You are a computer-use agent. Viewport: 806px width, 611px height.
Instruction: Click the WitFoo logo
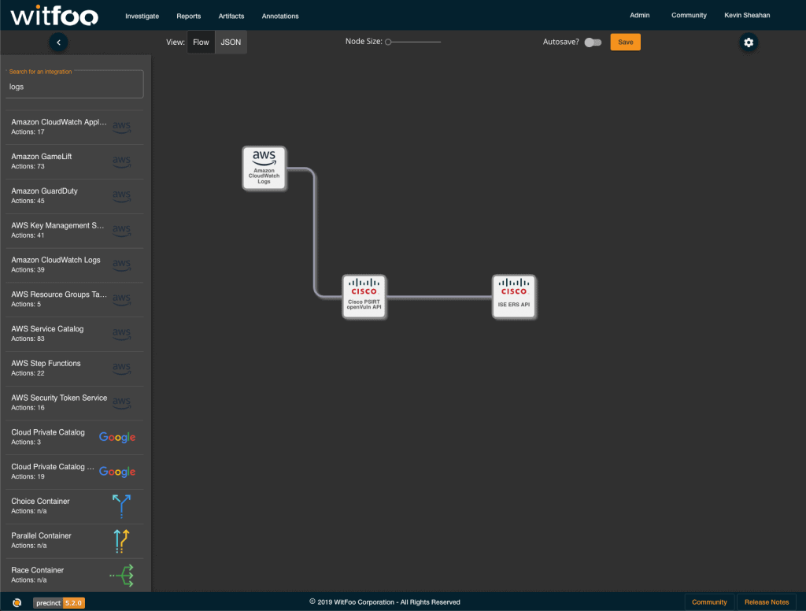click(54, 16)
